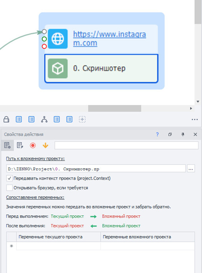Click the tree-structure icon in the toolbar
This screenshot has height=273, width=202.
pyautogui.click(x=44, y=119)
